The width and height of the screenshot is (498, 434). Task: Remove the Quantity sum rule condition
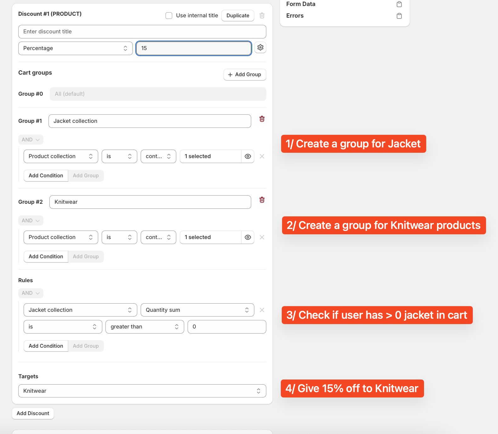262,310
